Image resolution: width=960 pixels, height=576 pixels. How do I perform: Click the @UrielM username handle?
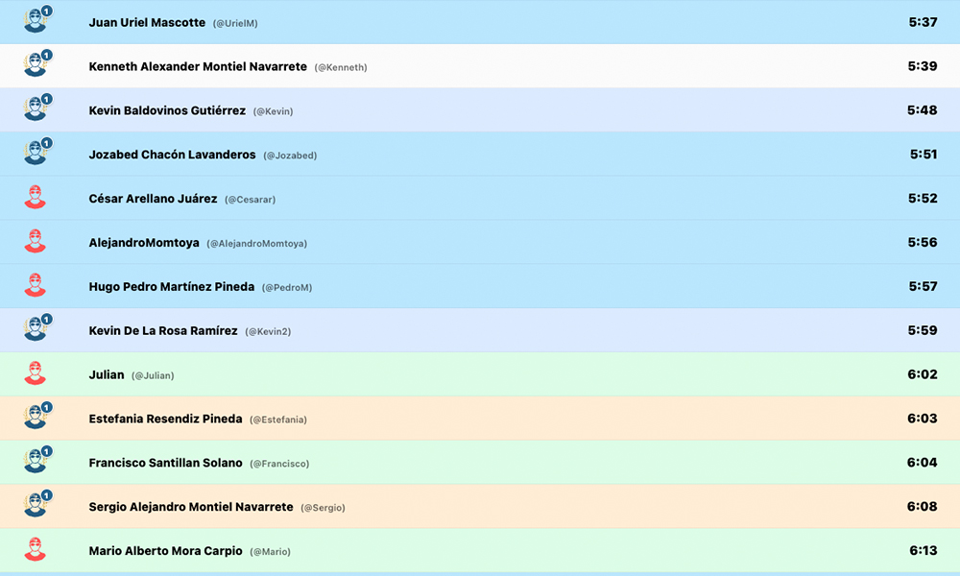click(235, 23)
